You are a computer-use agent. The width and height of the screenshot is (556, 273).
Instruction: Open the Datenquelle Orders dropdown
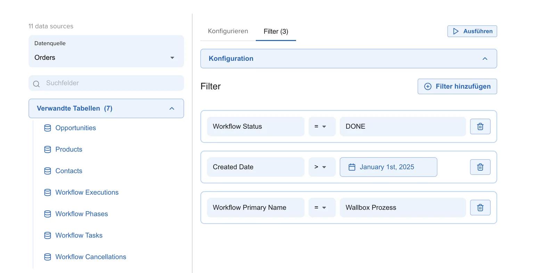point(106,51)
